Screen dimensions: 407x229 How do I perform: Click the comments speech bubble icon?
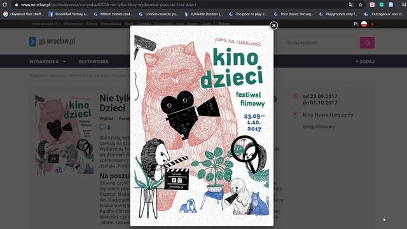click(x=102, y=127)
